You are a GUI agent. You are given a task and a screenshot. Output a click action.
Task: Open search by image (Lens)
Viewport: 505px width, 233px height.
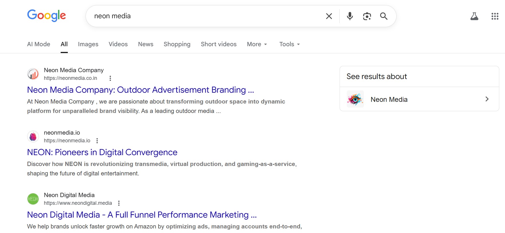point(367,16)
